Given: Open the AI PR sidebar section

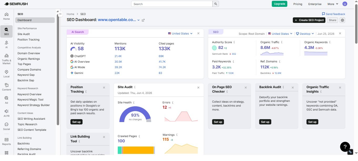Looking at the screenshot, I should click(7, 113).
